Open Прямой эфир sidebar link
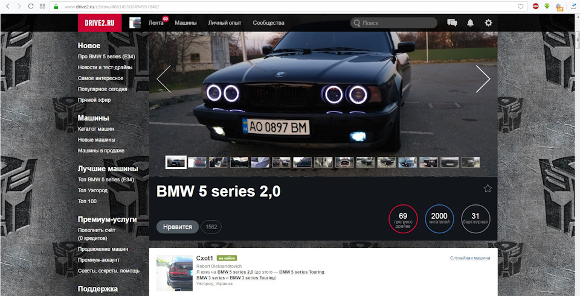Screen dimensions: 580x296 94,99
